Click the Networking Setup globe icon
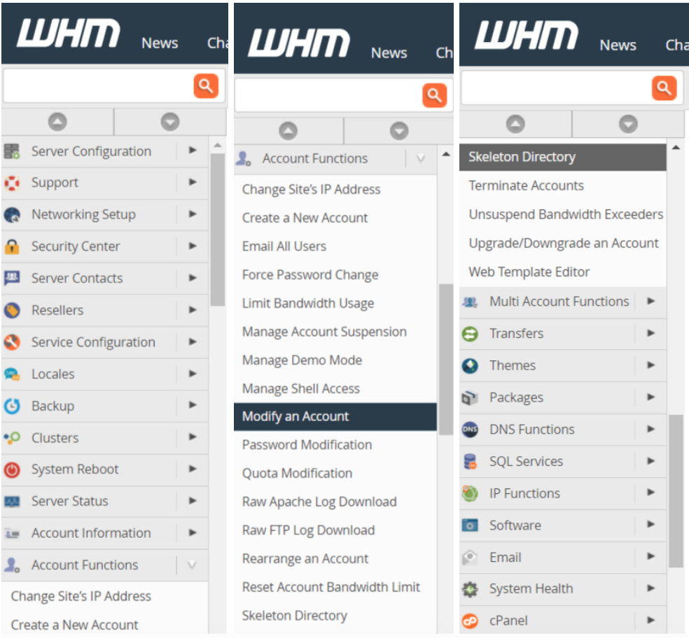The image size is (689, 638). [x=12, y=215]
